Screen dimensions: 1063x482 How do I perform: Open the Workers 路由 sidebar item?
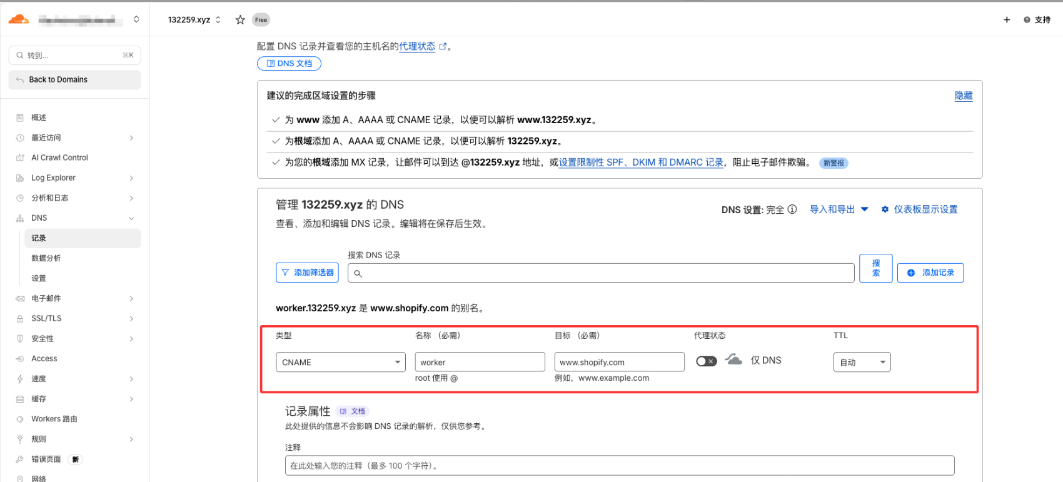tap(54, 419)
